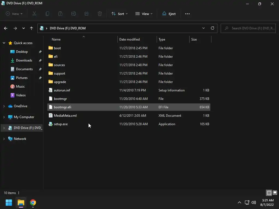Select the MediaMeta.xml file icon
The height and width of the screenshot is (209, 279).
(x=50, y=115)
